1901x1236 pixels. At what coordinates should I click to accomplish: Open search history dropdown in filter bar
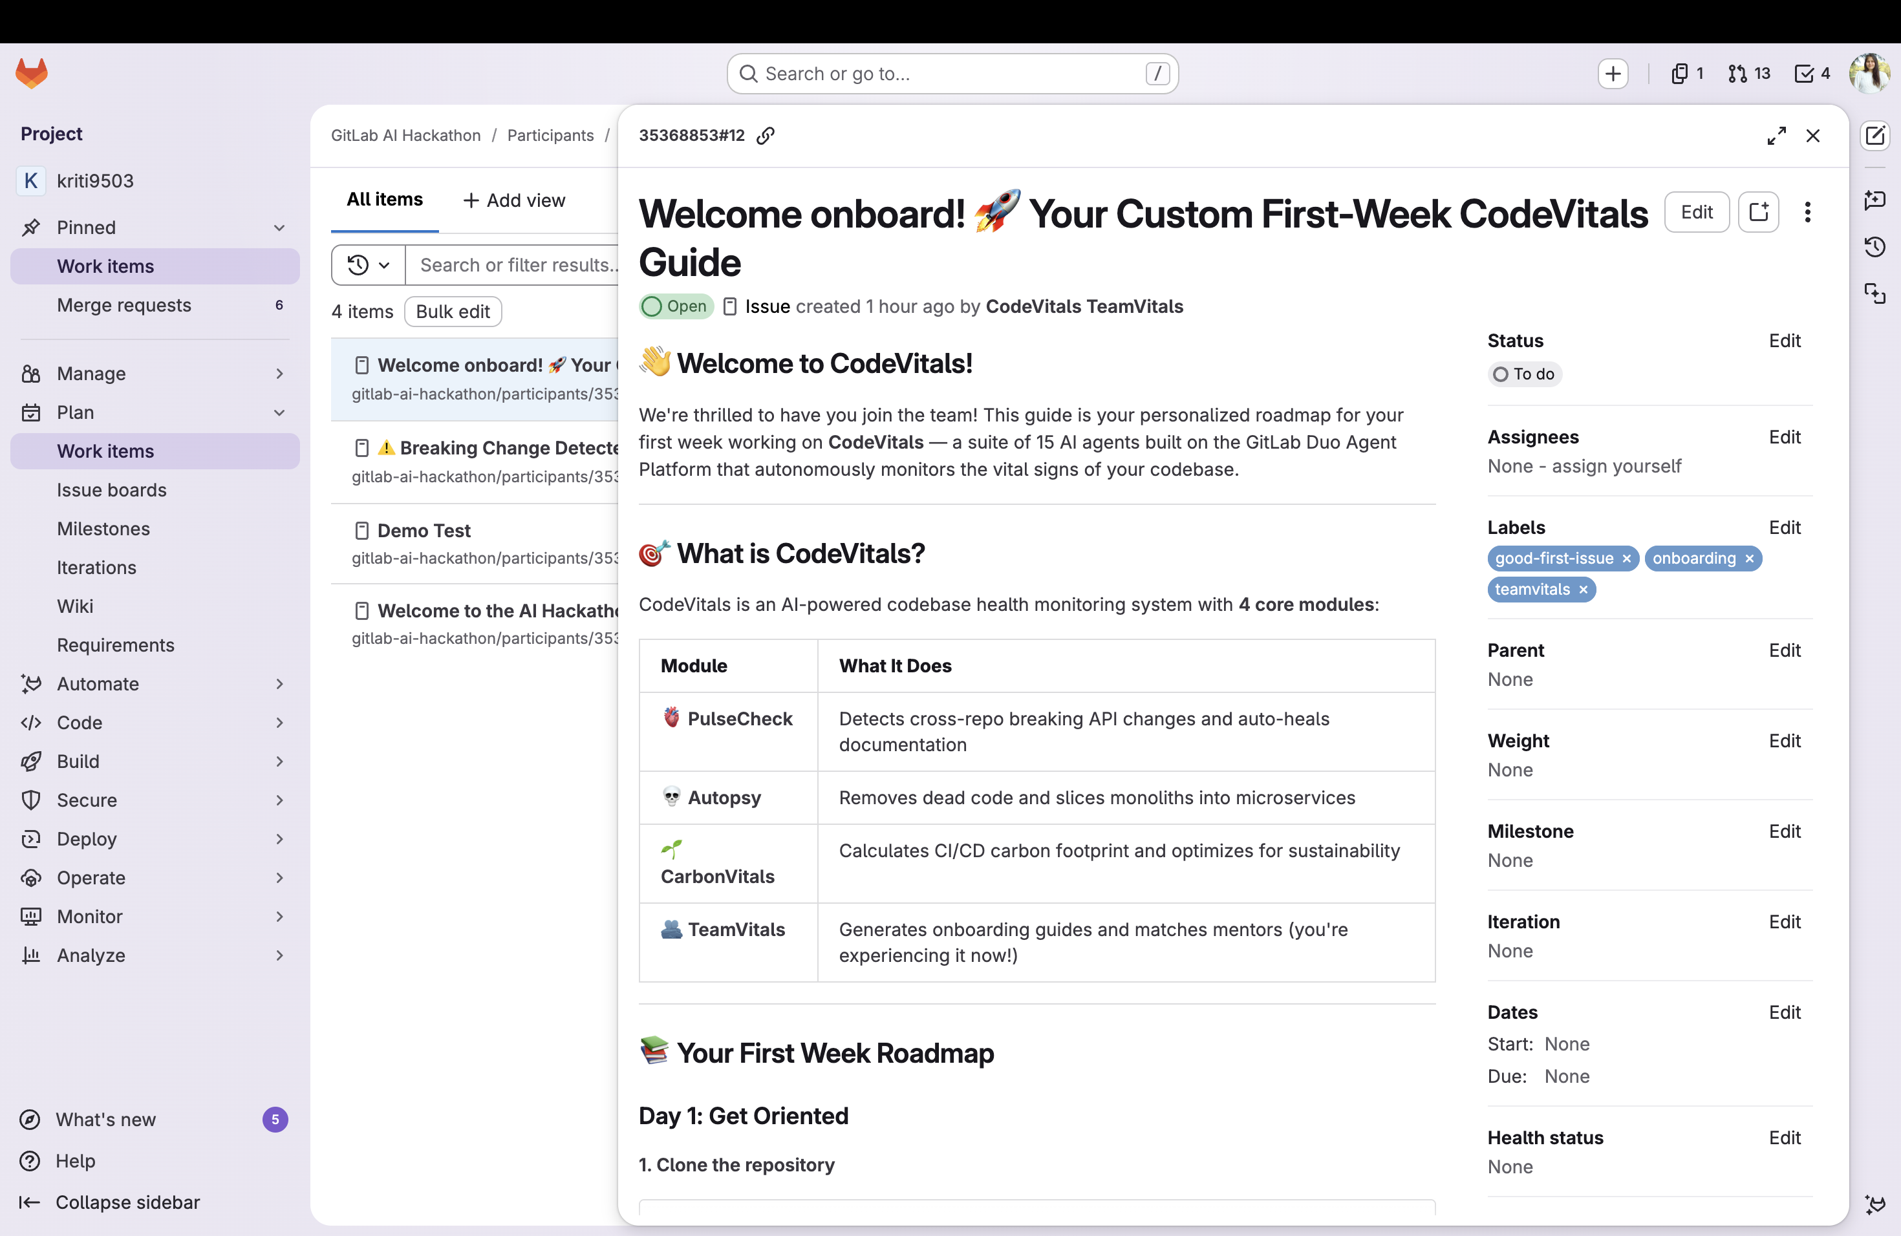tap(368, 265)
